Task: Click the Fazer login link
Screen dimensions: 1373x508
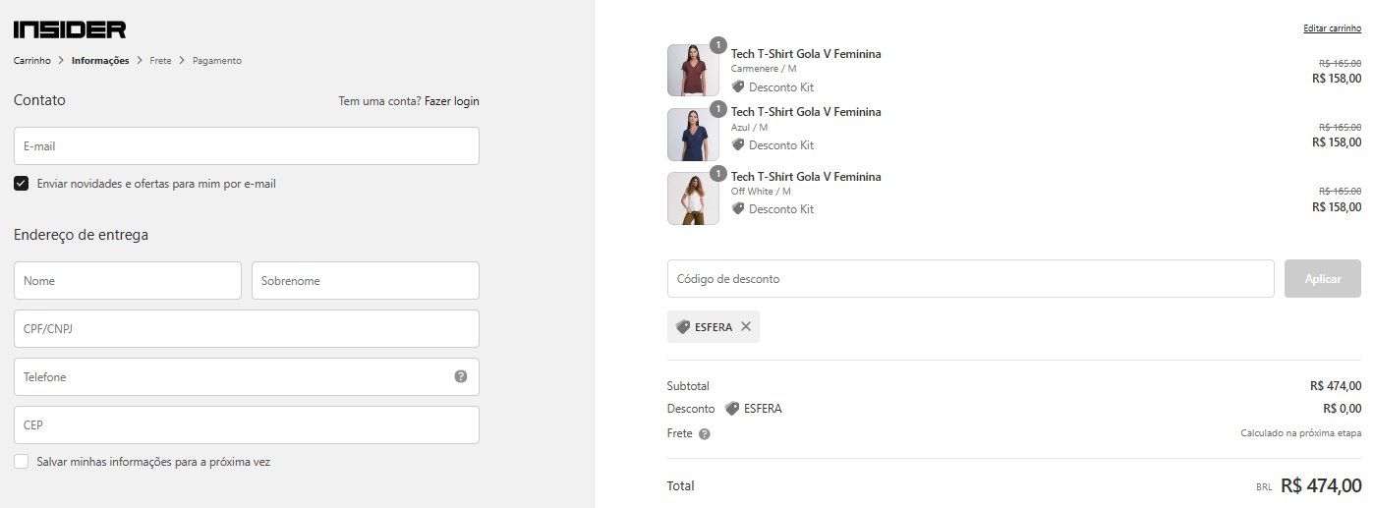Action: (452, 101)
